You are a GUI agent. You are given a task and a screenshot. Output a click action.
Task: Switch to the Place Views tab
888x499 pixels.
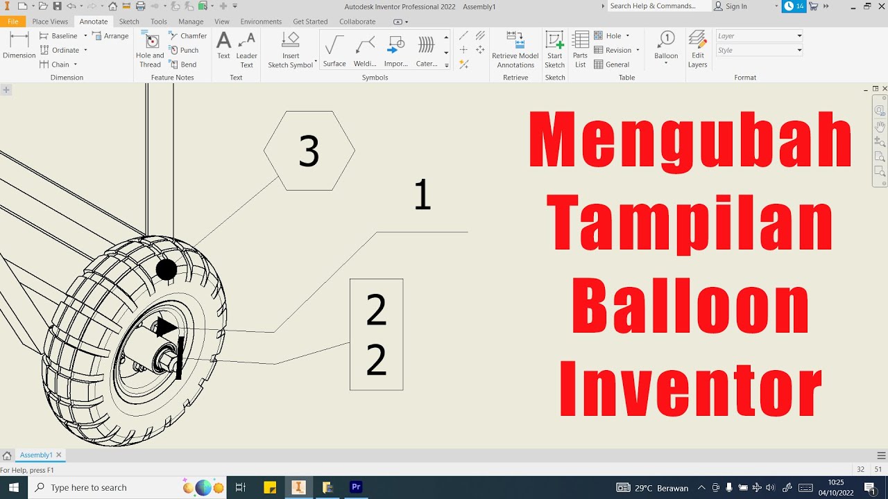point(50,21)
